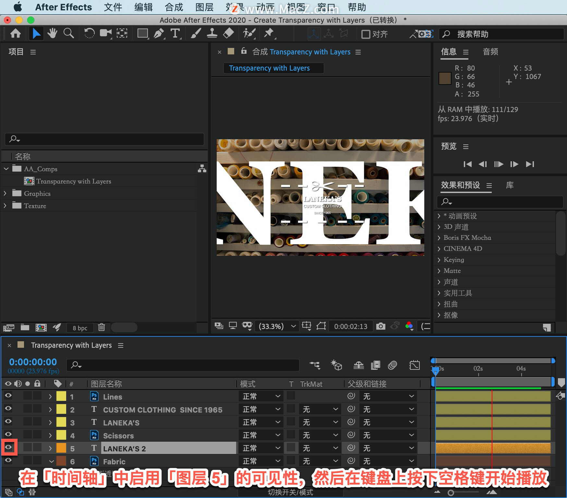Select the Camera tool
Viewport: 567px width, 498px height.
(x=105, y=33)
